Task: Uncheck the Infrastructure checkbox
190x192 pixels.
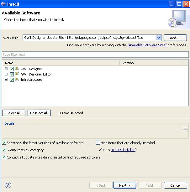Action: (x=12, y=80)
